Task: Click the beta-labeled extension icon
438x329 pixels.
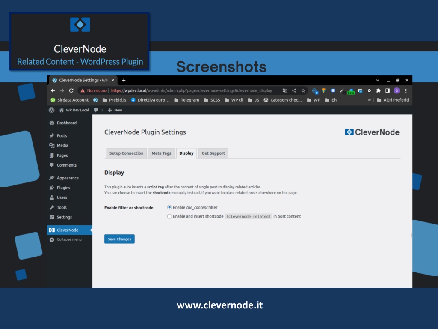Action: [x=351, y=91]
